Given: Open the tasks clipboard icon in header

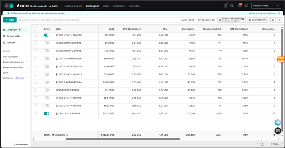Looking at the screenshot, I should (225, 6).
